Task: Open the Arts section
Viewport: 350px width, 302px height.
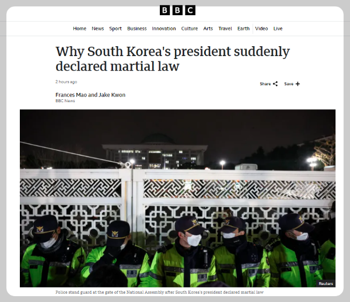Action: pyautogui.click(x=208, y=29)
